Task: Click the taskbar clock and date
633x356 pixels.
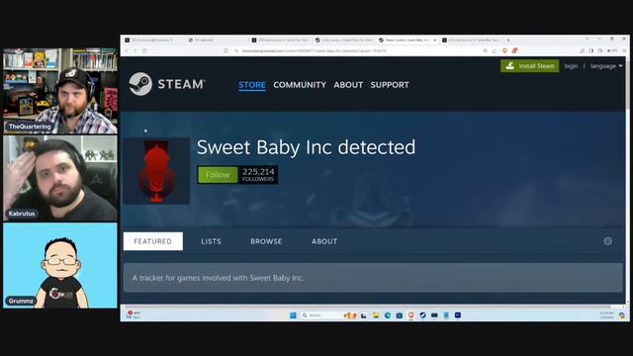Action: click(x=606, y=315)
